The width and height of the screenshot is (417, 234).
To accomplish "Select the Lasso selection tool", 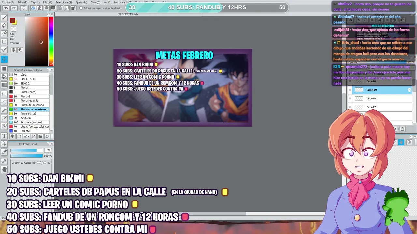I will click(x=4, y=102).
